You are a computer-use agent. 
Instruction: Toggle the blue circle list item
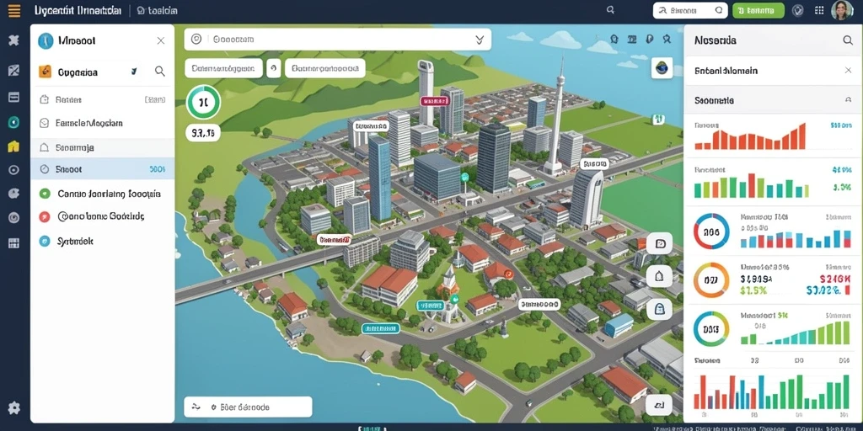tap(100, 241)
